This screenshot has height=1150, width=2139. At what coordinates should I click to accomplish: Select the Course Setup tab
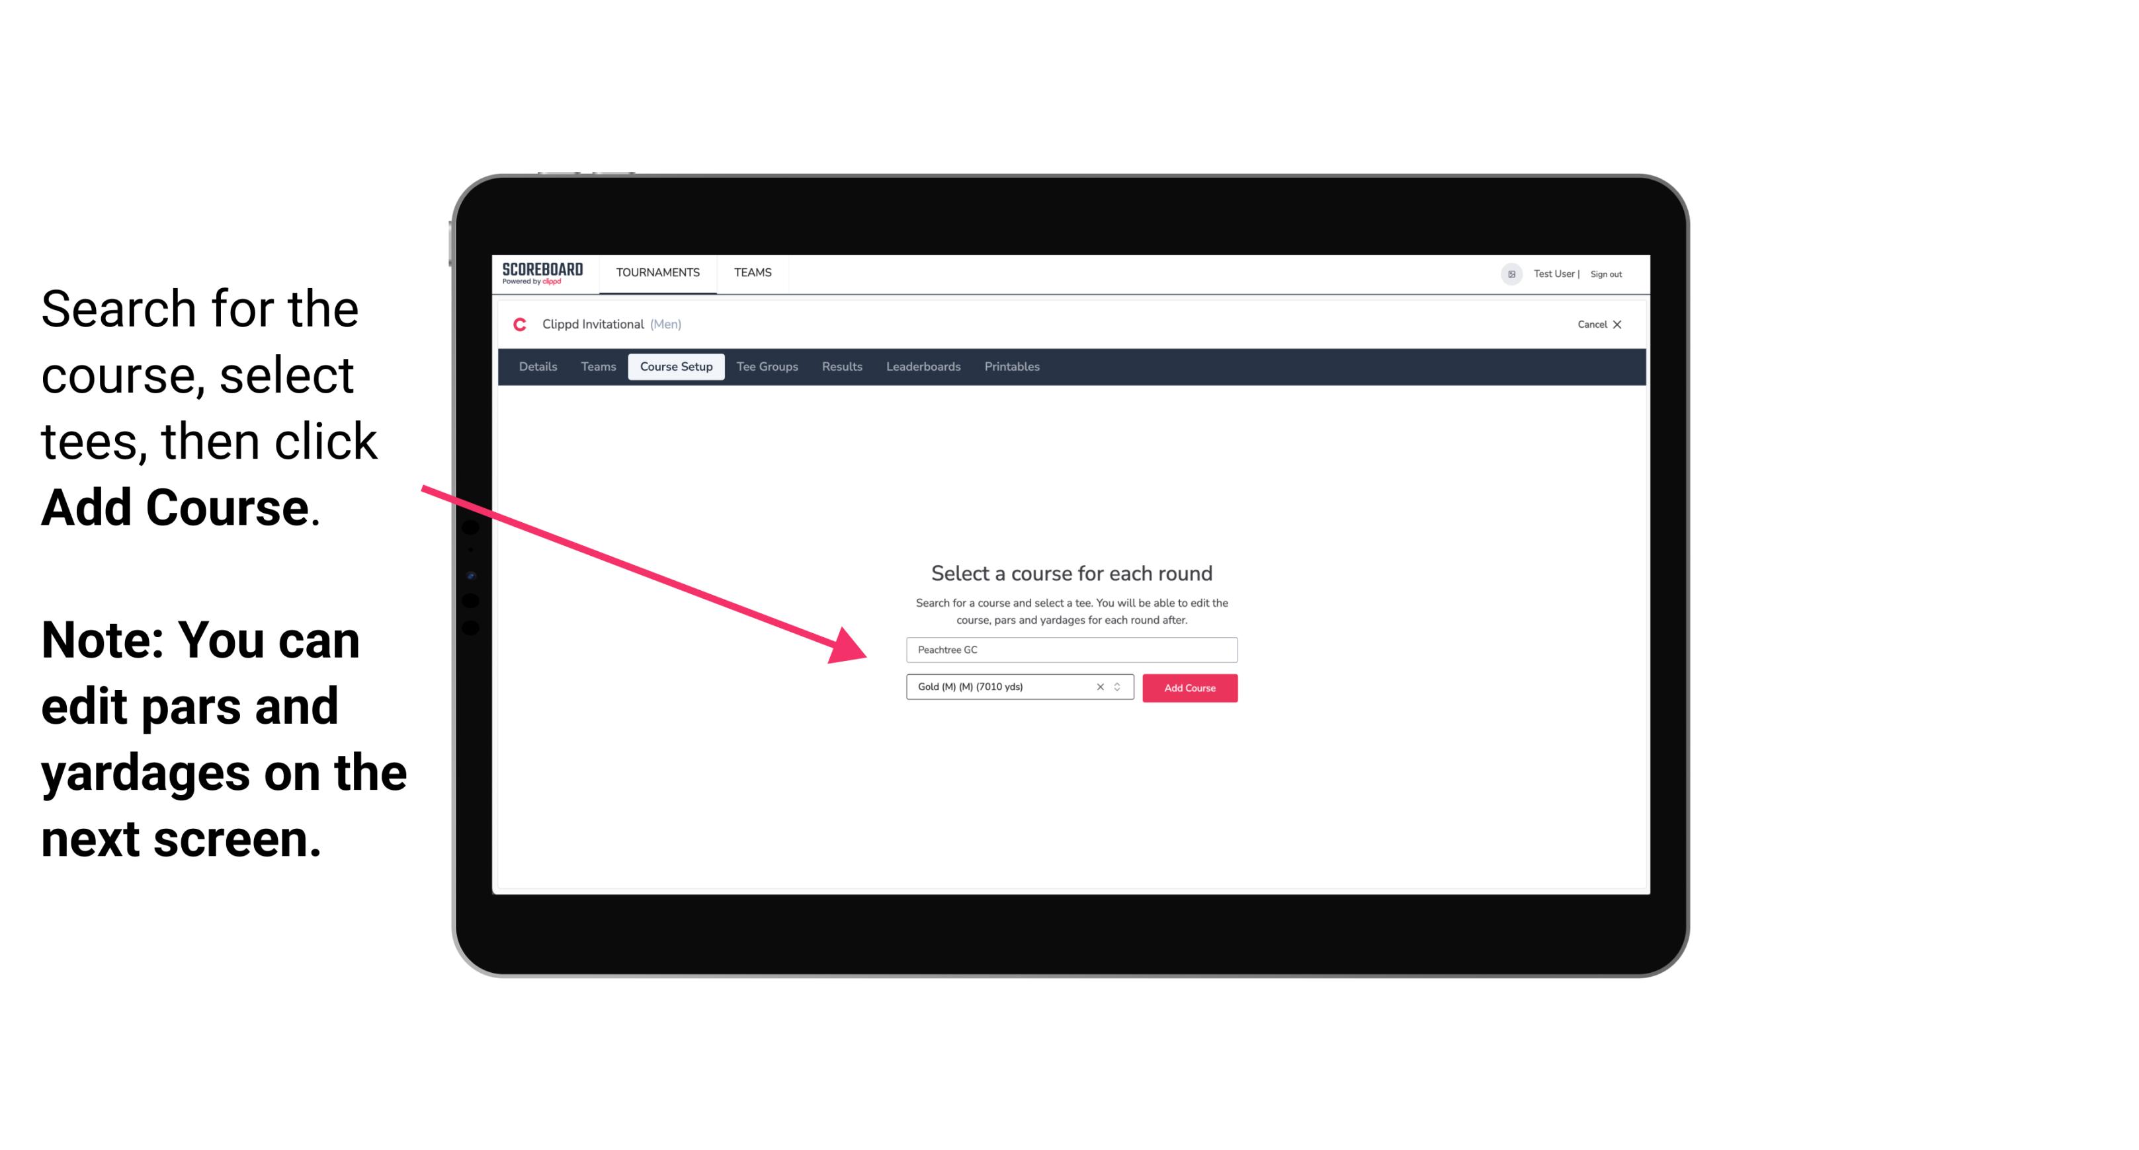677,367
